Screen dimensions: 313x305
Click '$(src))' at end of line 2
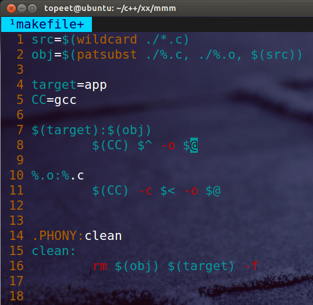pos(277,55)
